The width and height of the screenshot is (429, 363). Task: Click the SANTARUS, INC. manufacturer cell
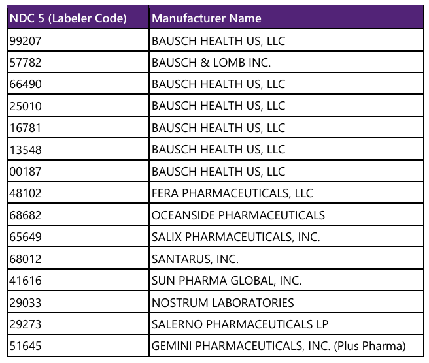click(x=195, y=259)
